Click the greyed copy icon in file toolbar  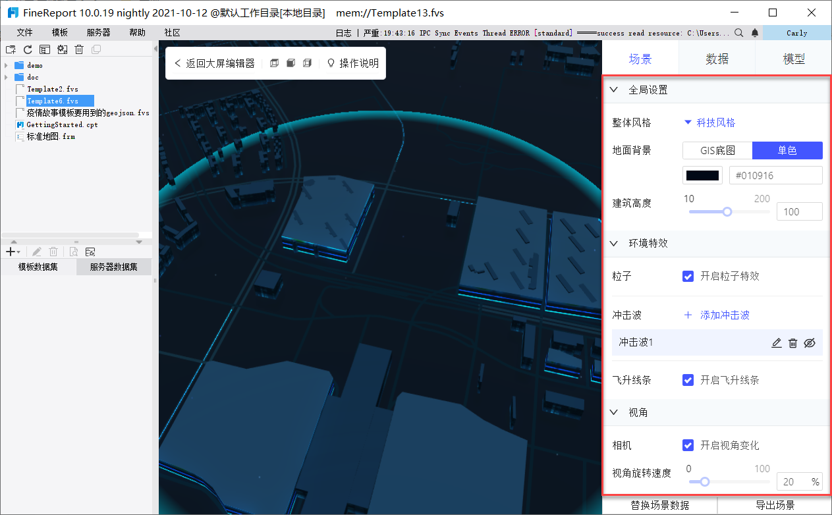pos(96,49)
